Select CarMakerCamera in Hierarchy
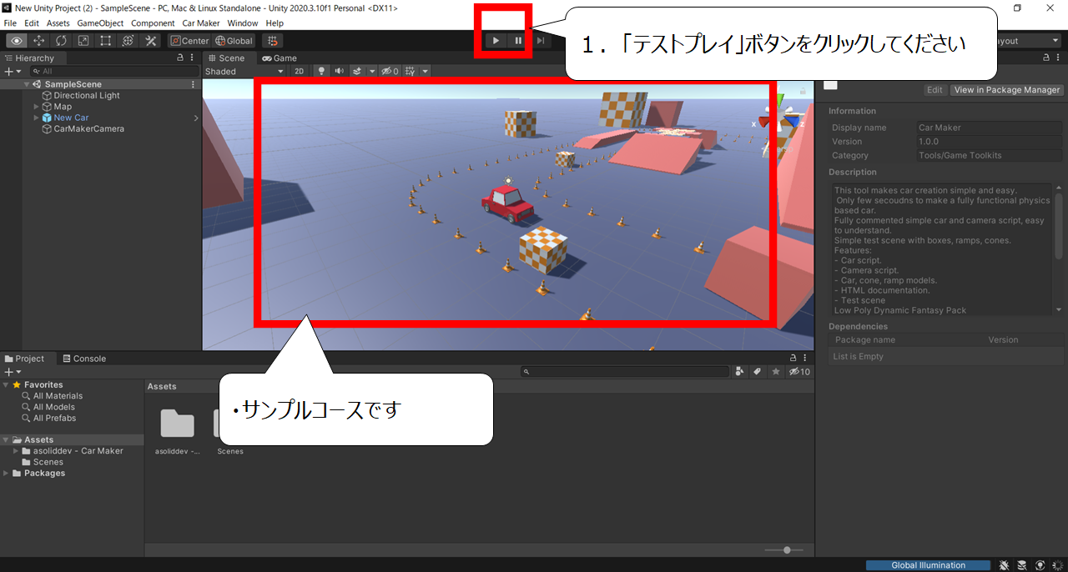 click(x=89, y=129)
